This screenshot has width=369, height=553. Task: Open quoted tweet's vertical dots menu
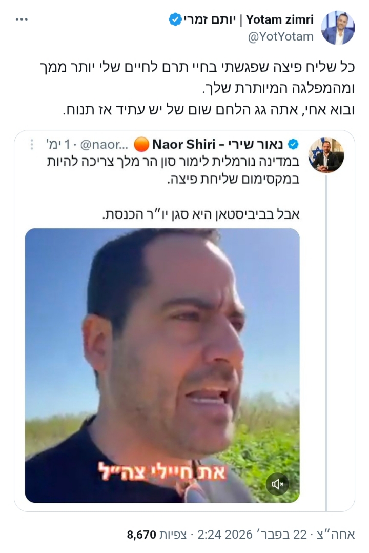(32, 144)
